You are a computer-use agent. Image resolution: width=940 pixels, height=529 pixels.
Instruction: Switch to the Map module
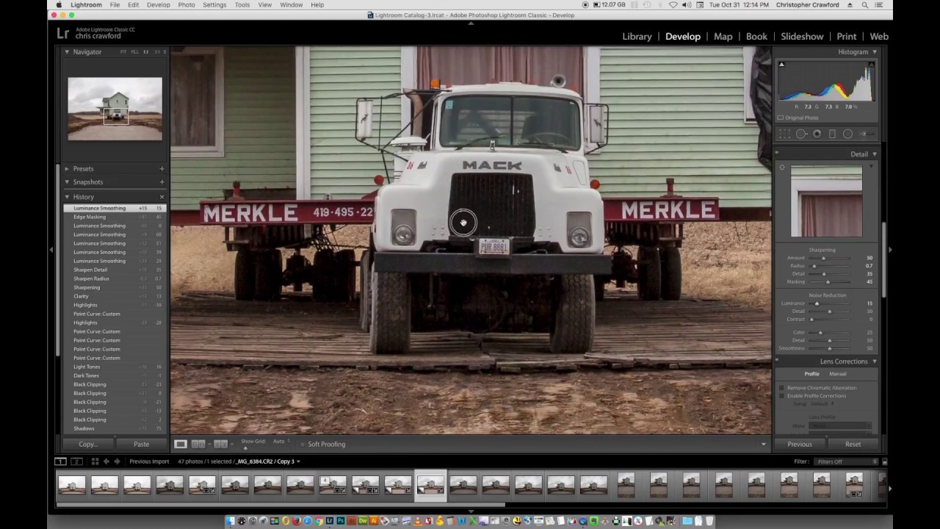tap(723, 36)
